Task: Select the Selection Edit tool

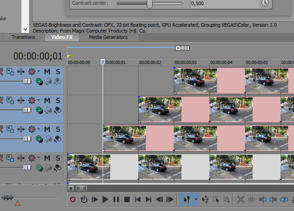Action: coord(216,200)
